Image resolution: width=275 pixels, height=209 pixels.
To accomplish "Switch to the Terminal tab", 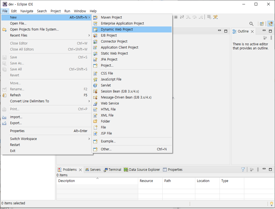I will click(x=112, y=170).
